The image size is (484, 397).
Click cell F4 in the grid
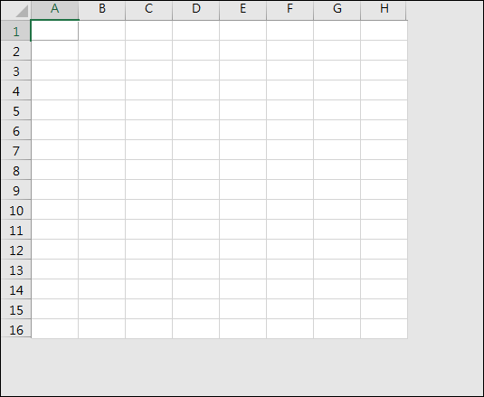289,90
